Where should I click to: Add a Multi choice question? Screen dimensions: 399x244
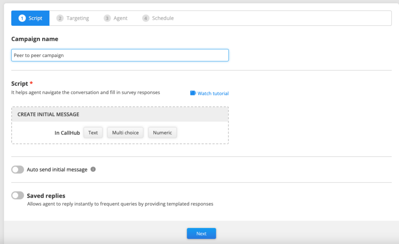pyautogui.click(x=125, y=133)
